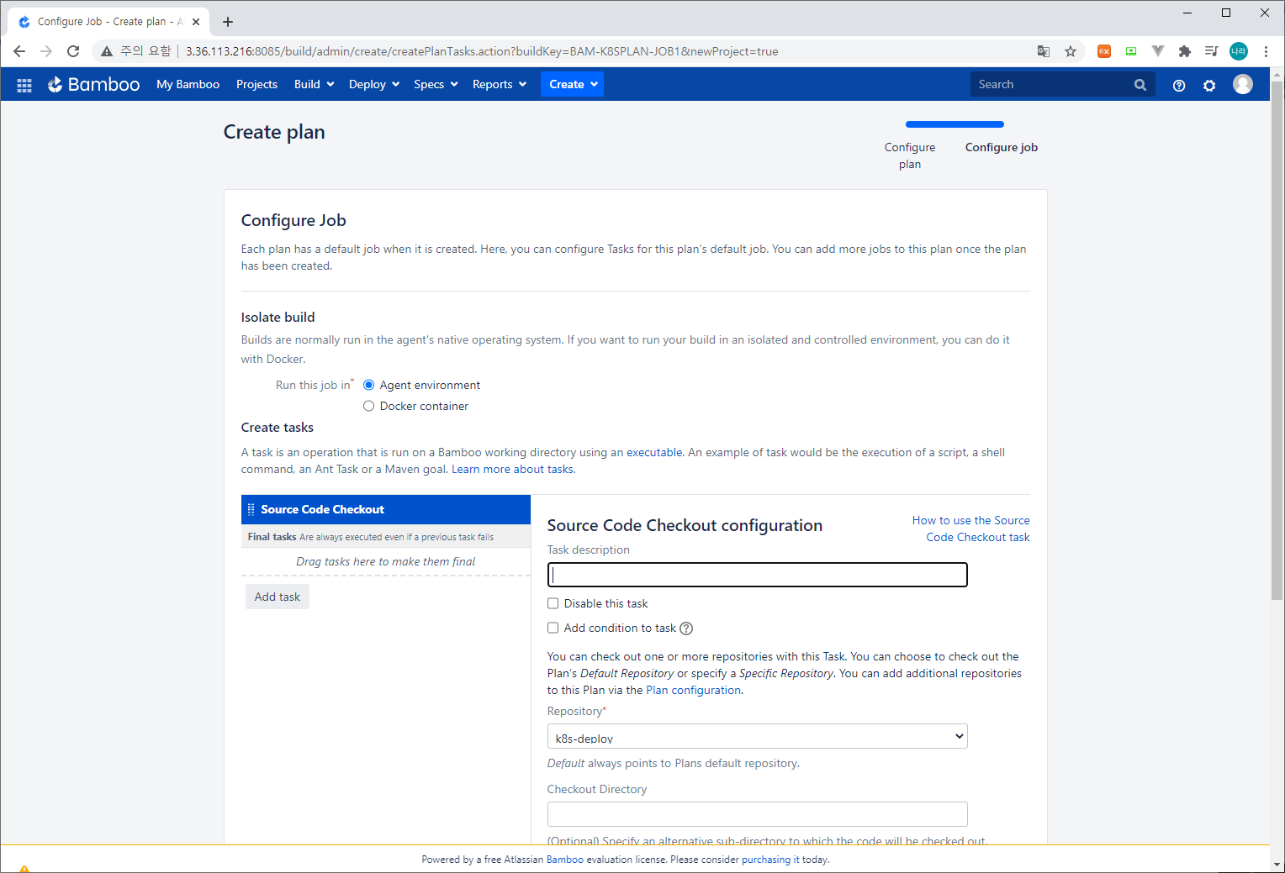
Task: Click the translate page icon
Action: coord(1044,51)
